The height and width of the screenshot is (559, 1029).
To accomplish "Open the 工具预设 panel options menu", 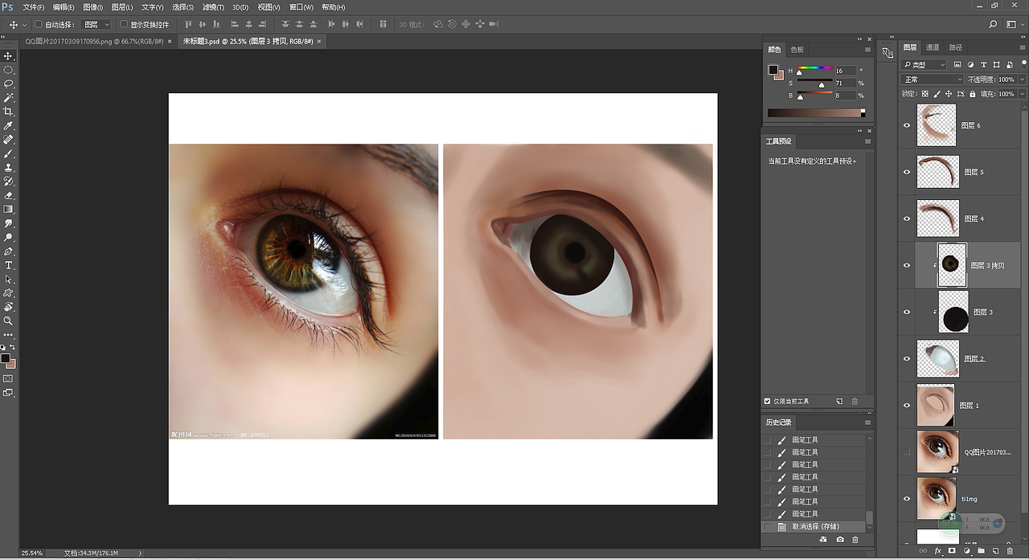I will click(x=867, y=141).
